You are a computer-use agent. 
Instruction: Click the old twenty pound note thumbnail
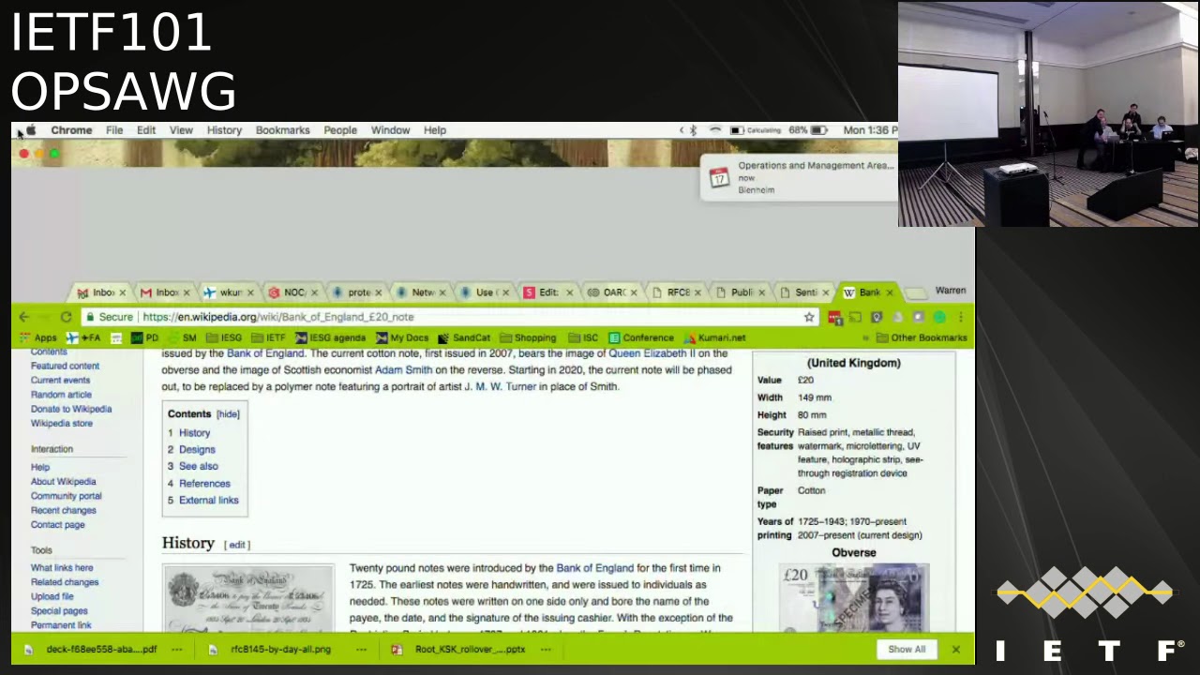pyautogui.click(x=248, y=600)
